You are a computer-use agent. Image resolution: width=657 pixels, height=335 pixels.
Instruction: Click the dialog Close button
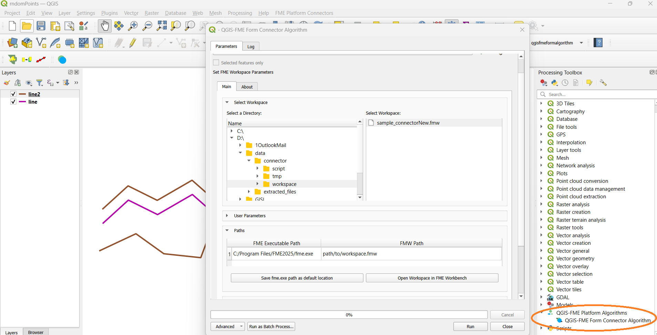click(507, 326)
